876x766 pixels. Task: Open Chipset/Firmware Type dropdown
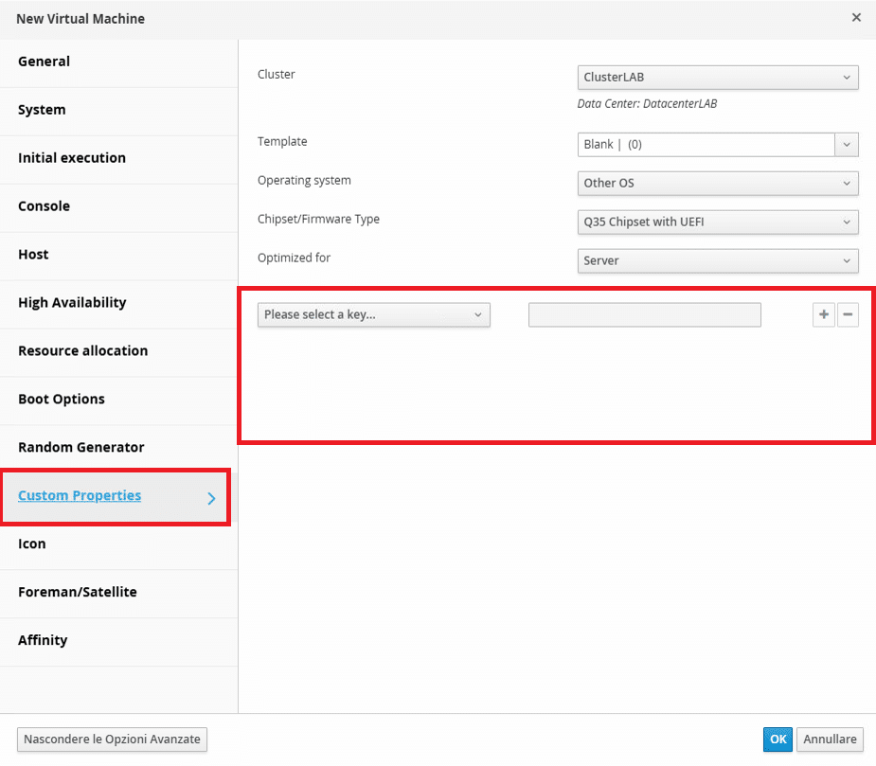[x=718, y=222]
